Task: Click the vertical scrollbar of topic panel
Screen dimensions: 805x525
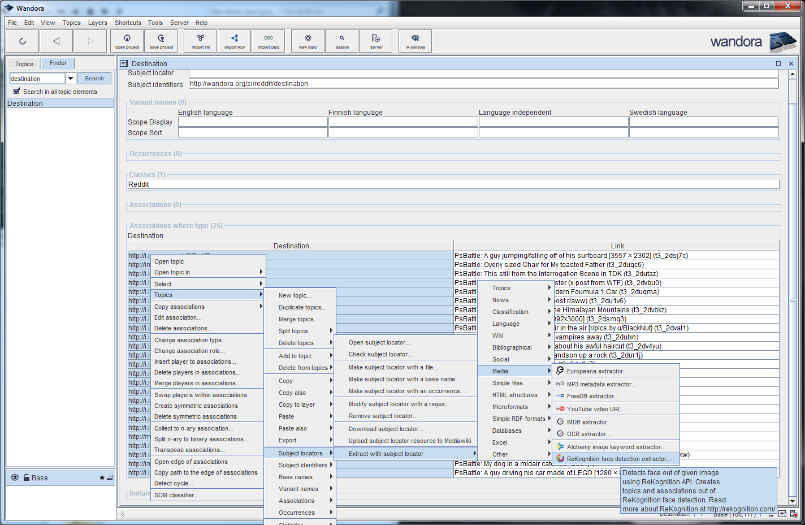Action: coord(793,300)
